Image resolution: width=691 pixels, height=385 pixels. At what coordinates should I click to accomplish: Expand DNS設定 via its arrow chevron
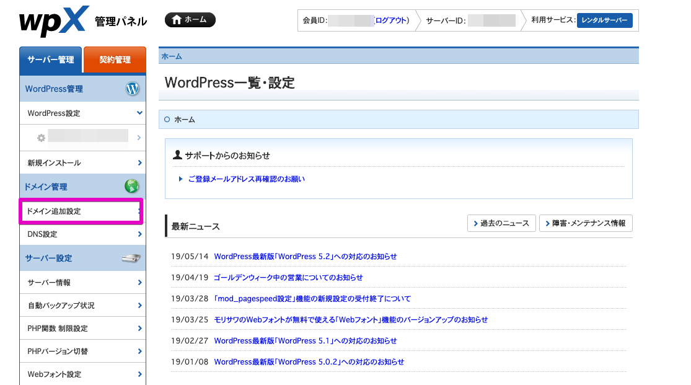click(139, 234)
